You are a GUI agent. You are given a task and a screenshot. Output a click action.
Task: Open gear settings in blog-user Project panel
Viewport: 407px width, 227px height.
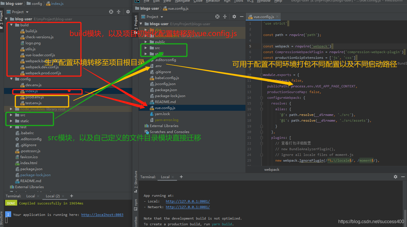[x=128, y=12]
